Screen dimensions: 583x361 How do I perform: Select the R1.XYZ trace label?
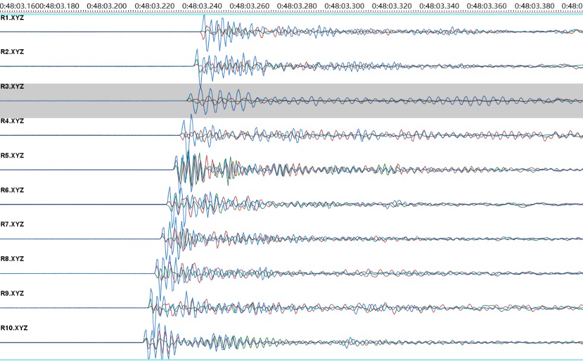point(12,18)
